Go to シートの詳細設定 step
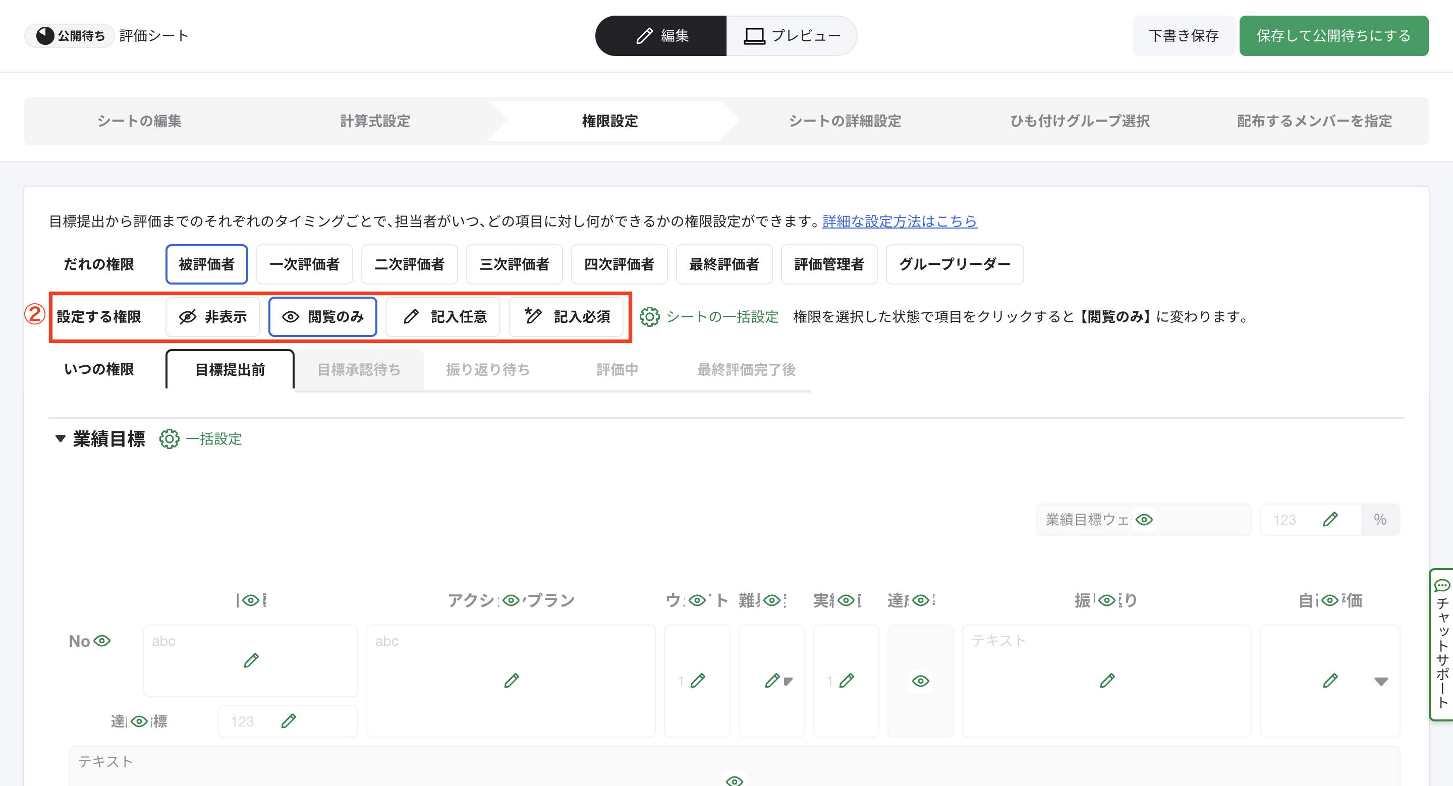This screenshot has height=786, width=1453. click(845, 121)
